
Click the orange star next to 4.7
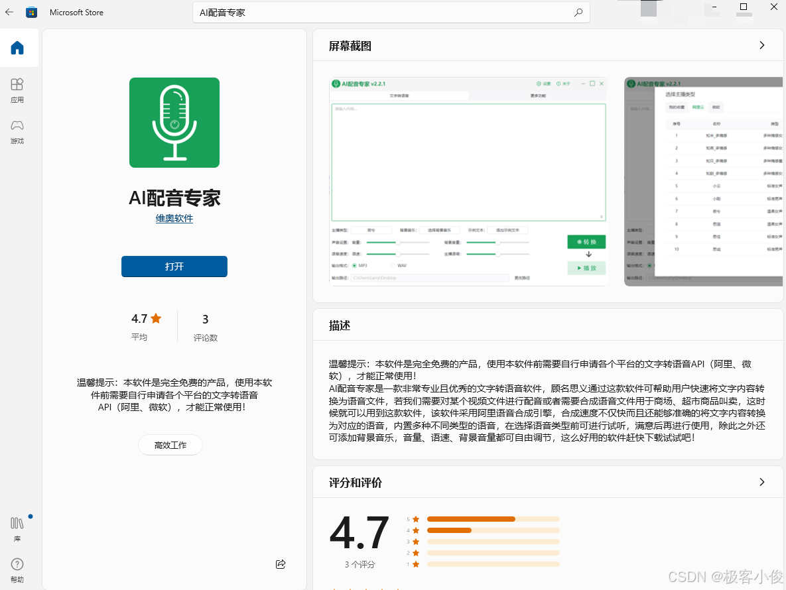pyautogui.click(x=156, y=318)
